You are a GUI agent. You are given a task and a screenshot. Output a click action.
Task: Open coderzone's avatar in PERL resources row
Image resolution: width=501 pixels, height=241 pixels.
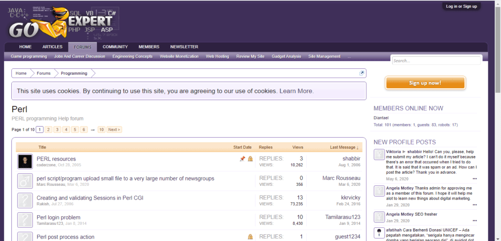pyautogui.click(x=24, y=161)
